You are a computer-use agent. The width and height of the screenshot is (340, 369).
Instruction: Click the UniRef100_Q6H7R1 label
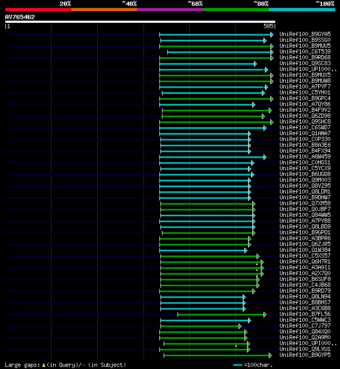pos(305,262)
